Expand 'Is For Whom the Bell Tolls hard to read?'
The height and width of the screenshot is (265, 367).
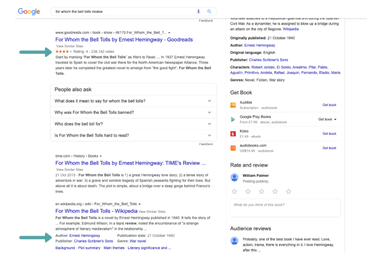134,135
